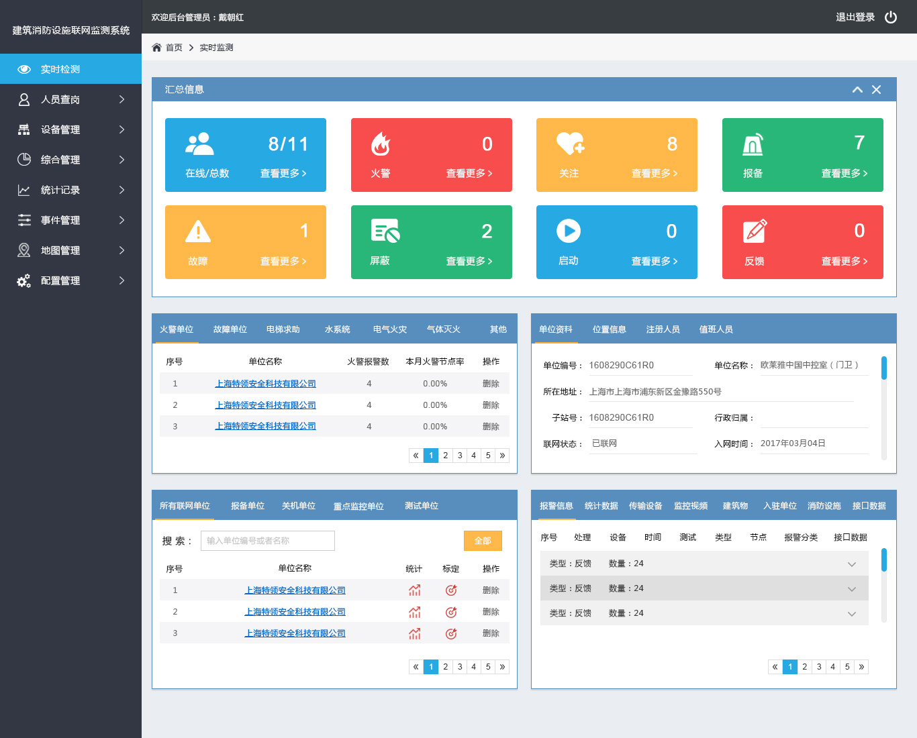Click the warning triangle on the 故障 card
The image size is (917, 738).
tap(198, 231)
